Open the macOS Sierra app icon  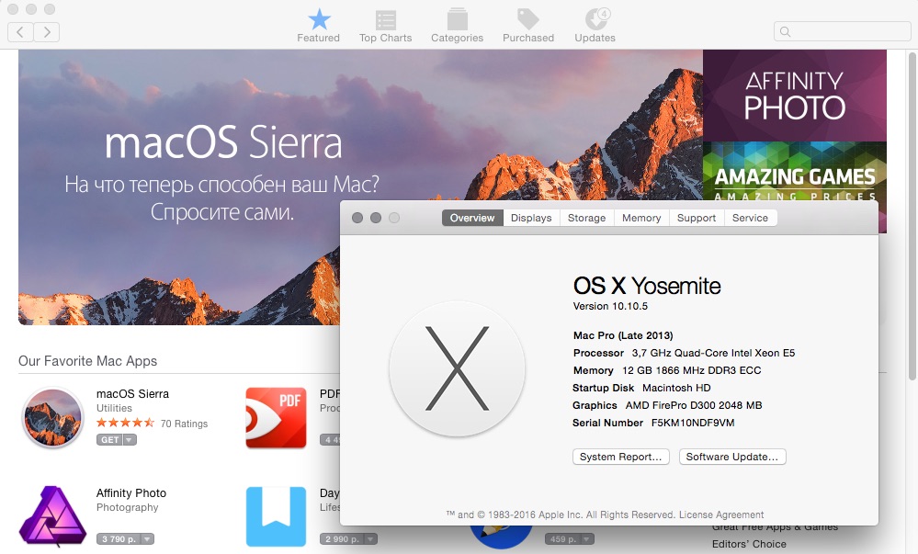pos(52,417)
